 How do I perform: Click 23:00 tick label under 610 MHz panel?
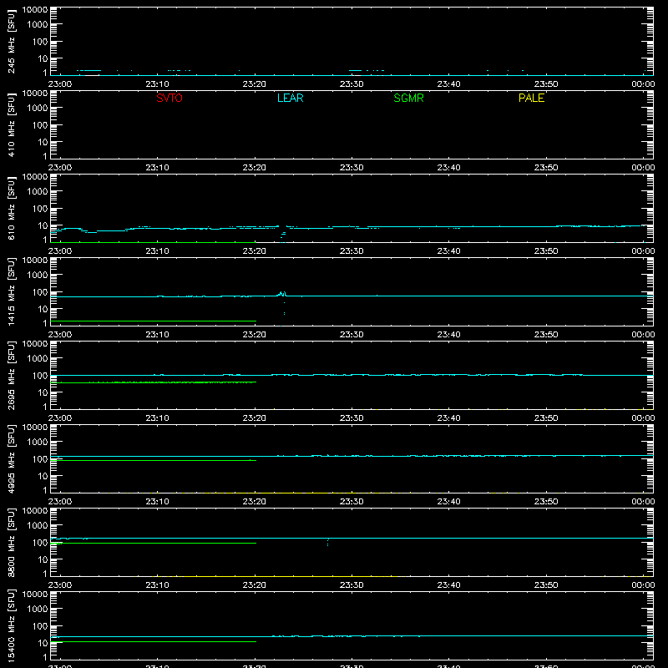click(x=60, y=251)
